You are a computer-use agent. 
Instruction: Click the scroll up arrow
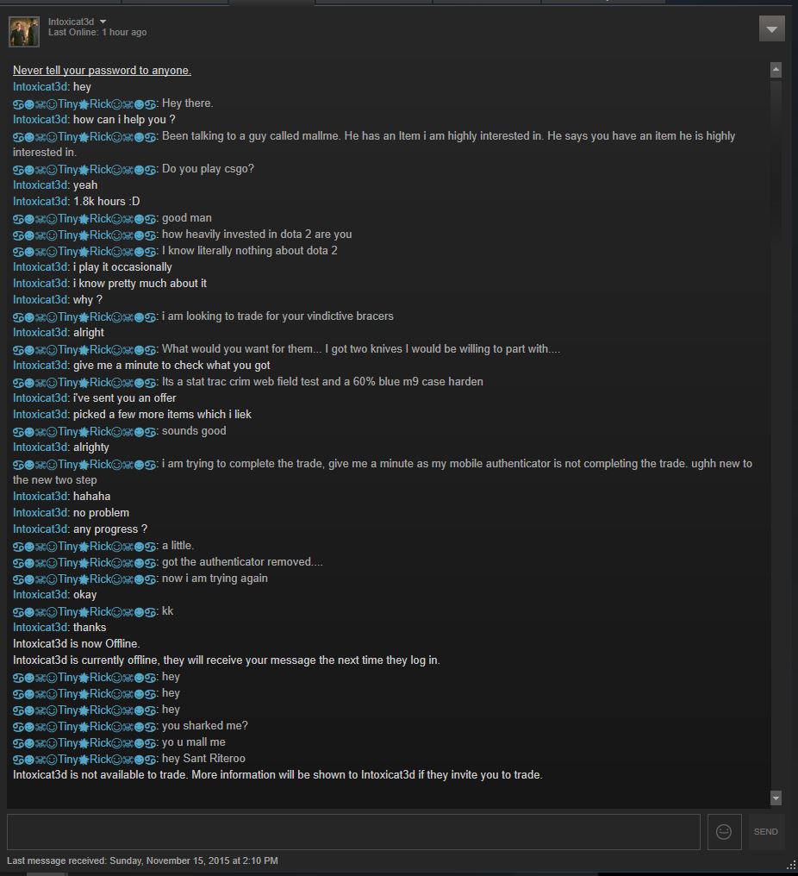click(x=776, y=70)
